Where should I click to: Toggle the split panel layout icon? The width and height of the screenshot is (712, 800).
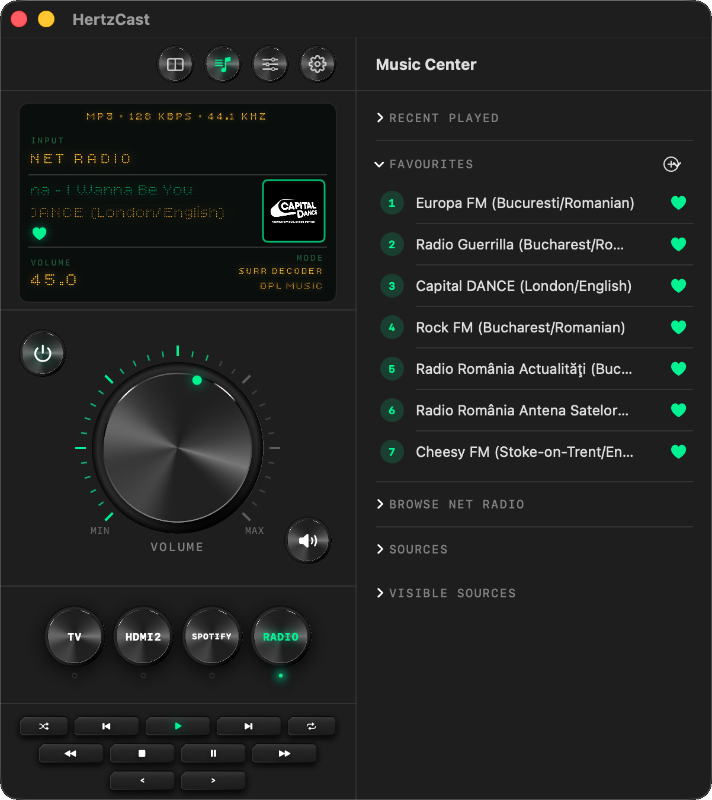[175, 65]
